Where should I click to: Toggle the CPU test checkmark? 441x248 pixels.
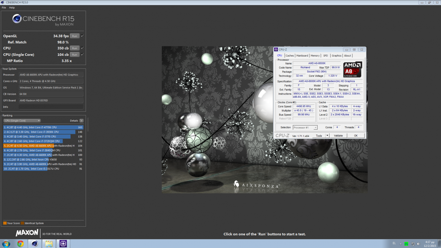[x=82, y=48]
